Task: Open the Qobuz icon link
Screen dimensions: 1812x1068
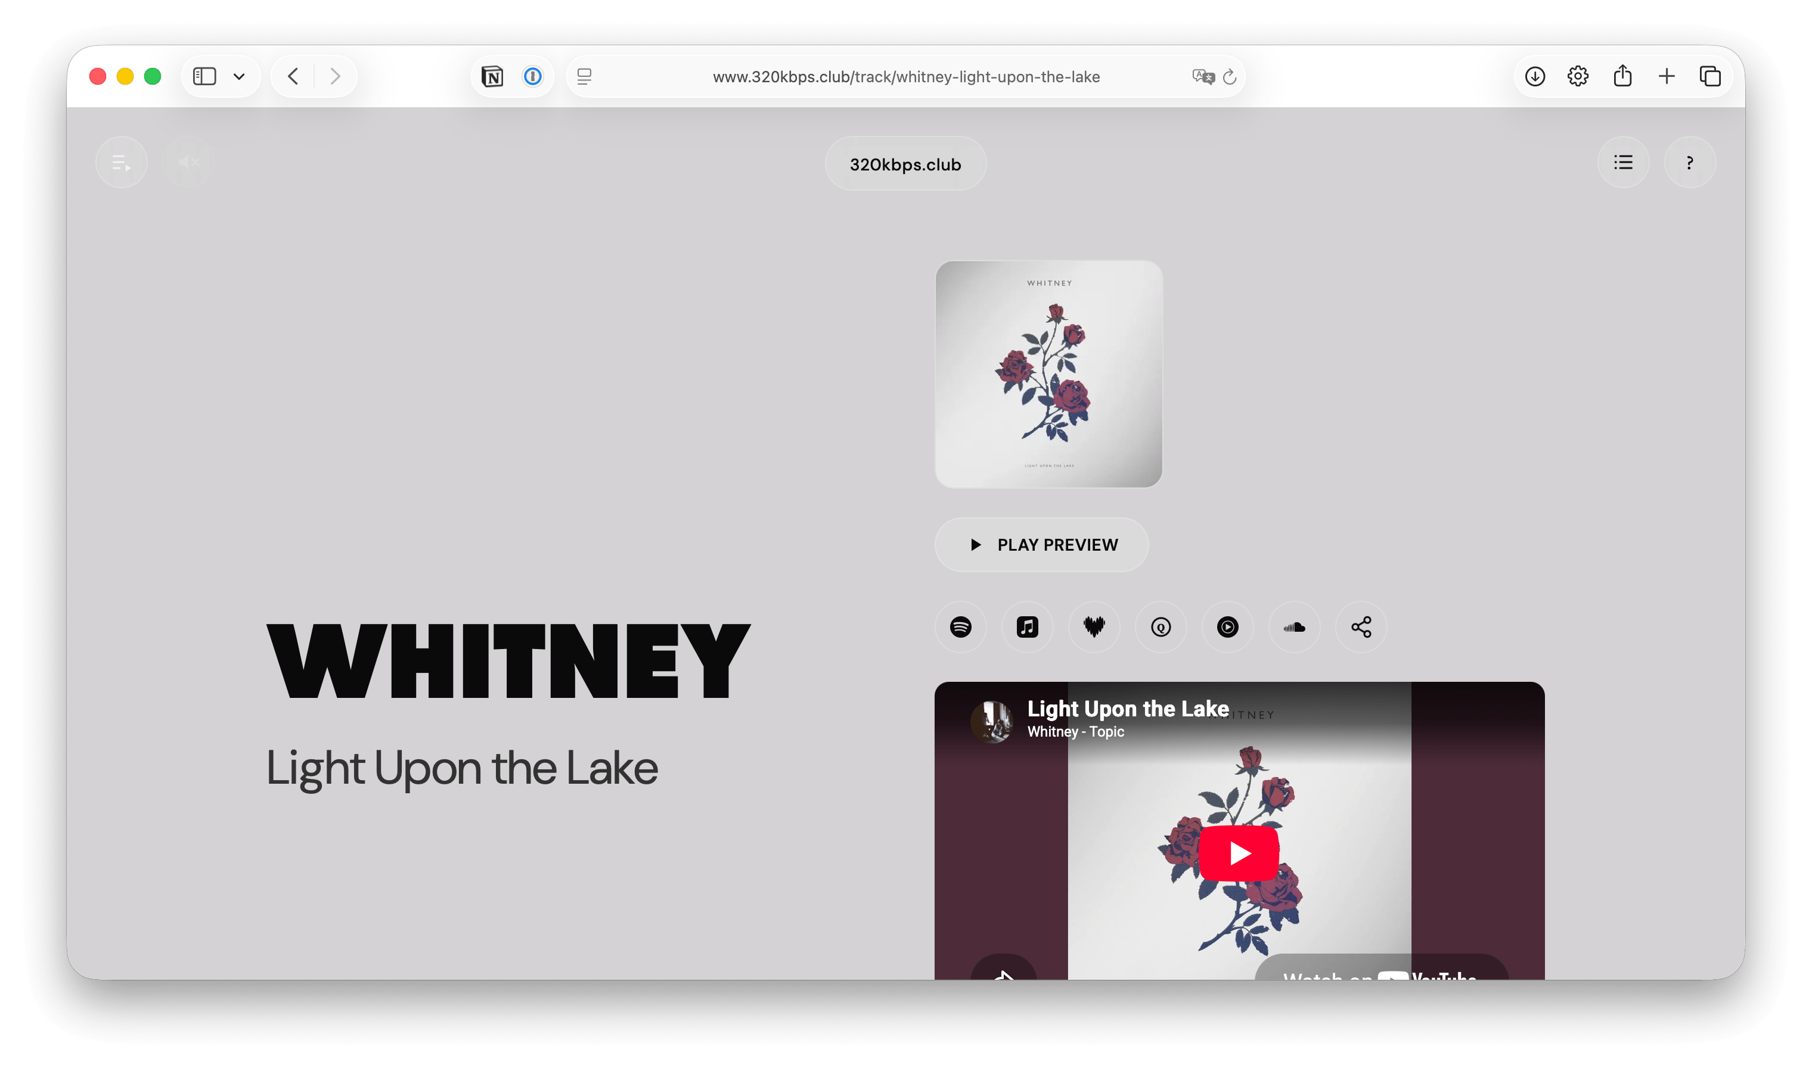Action: click(x=1161, y=627)
